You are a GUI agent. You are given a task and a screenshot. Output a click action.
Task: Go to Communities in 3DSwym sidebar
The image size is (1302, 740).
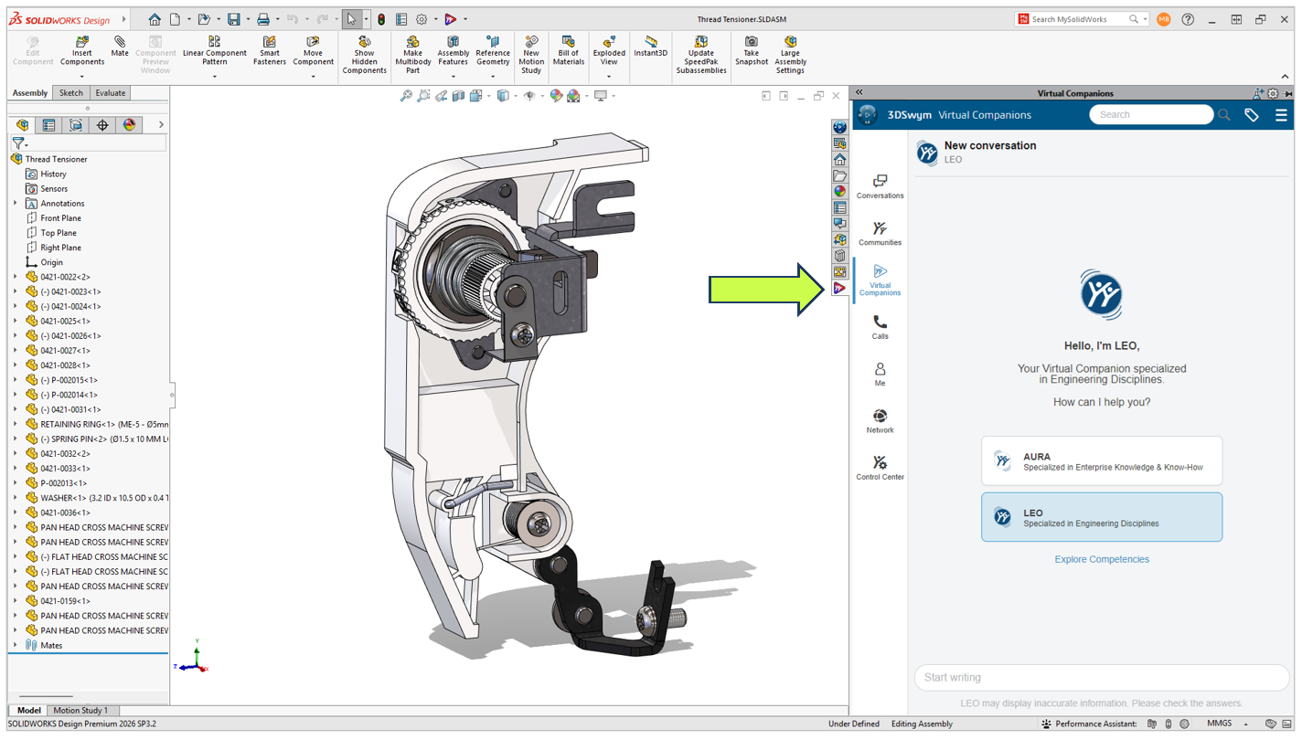coord(880,233)
